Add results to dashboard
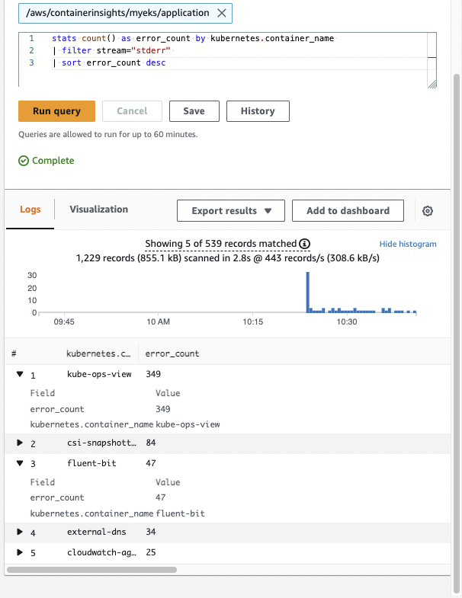The height and width of the screenshot is (598, 462). 348,210
